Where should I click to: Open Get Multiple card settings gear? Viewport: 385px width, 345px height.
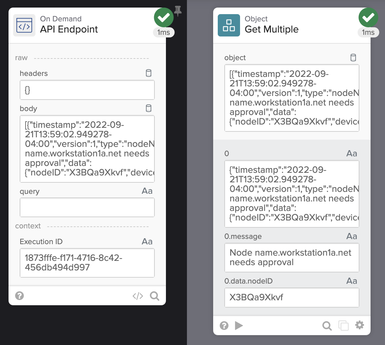(x=360, y=325)
